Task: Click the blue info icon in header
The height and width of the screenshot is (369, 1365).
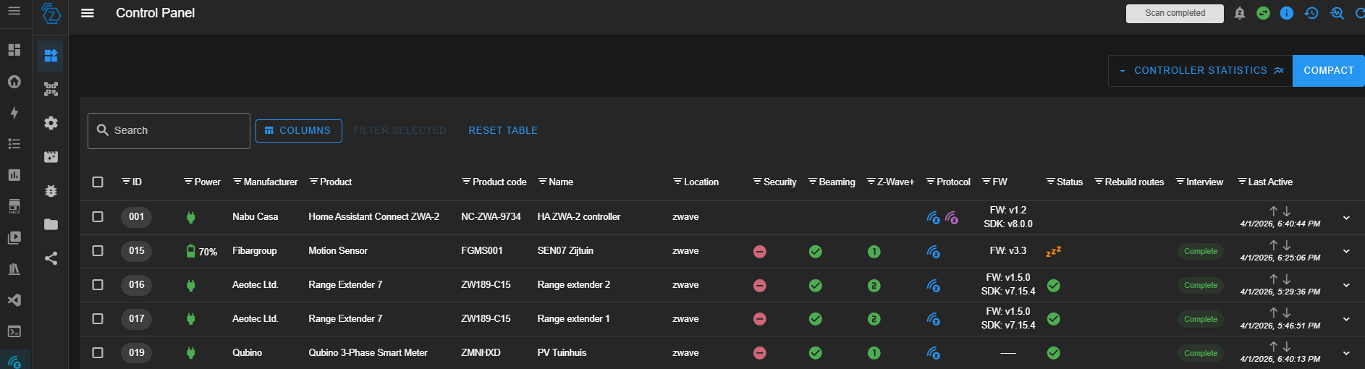Action: (x=1286, y=13)
